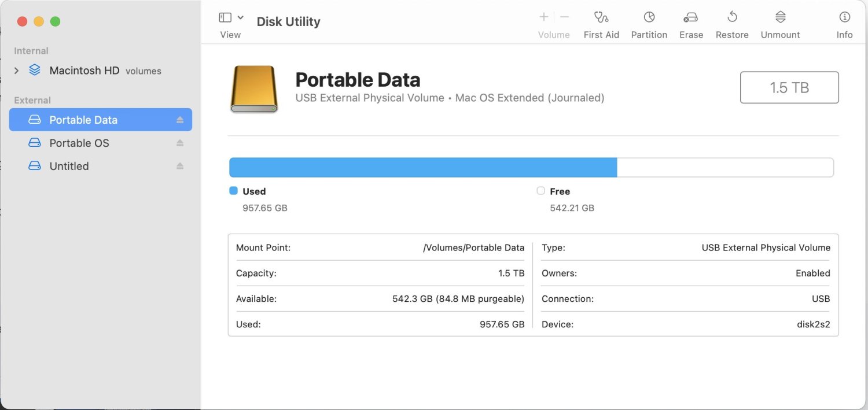Click the 1.5 TB capacity badge

click(x=789, y=87)
